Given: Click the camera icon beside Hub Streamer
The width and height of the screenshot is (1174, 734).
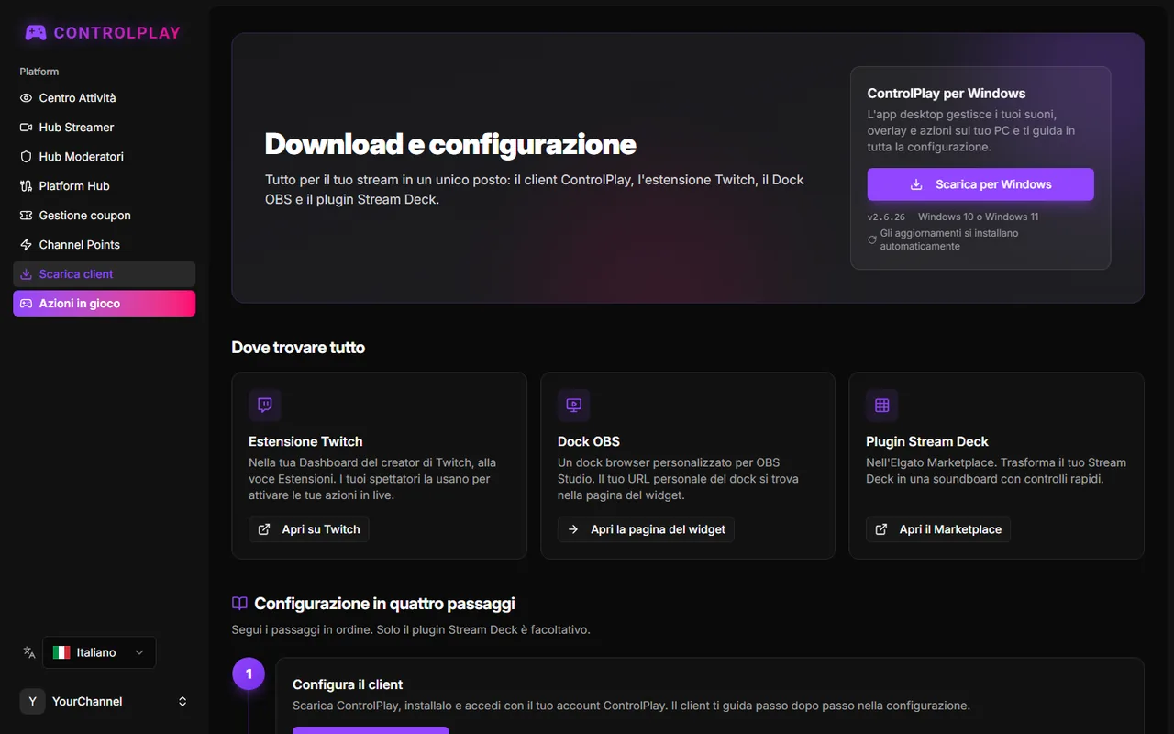Looking at the screenshot, I should [26, 128].
